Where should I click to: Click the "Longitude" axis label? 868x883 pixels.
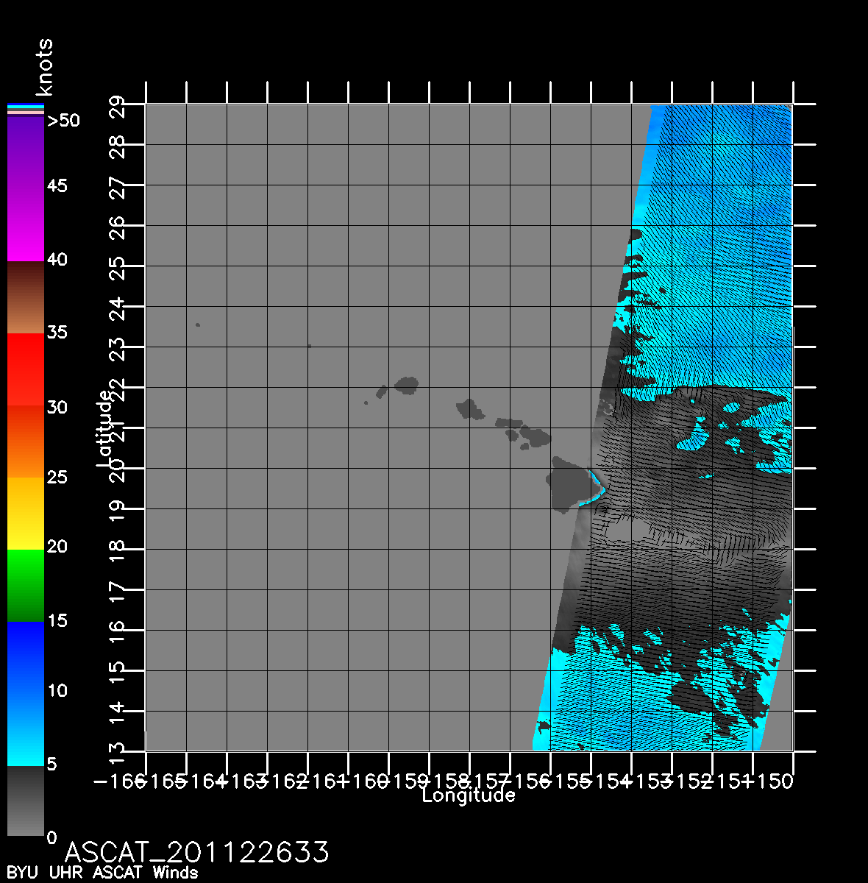click(469, 795)
